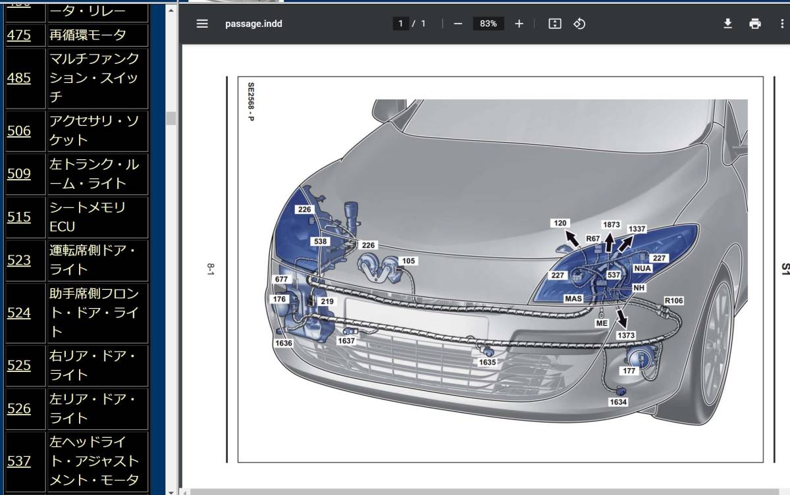Open the PDF sidebar hamburger menu
This screenshot has height=495, width=790.
[x=202, y=24]
